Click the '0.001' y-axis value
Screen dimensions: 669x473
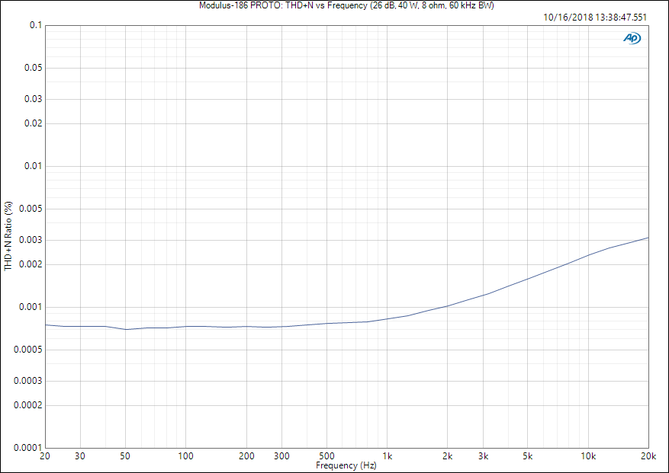pos(31,307)
